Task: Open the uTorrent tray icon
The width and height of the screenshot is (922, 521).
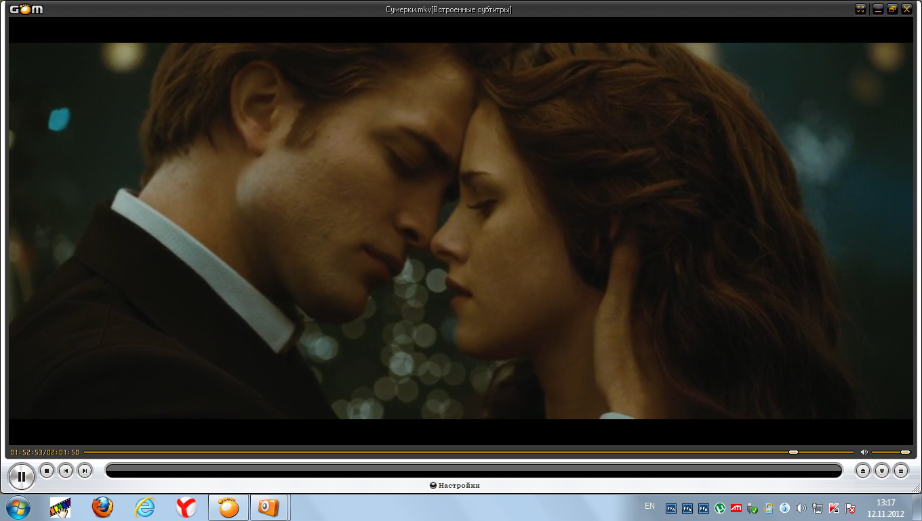Action: click(720, 508)
